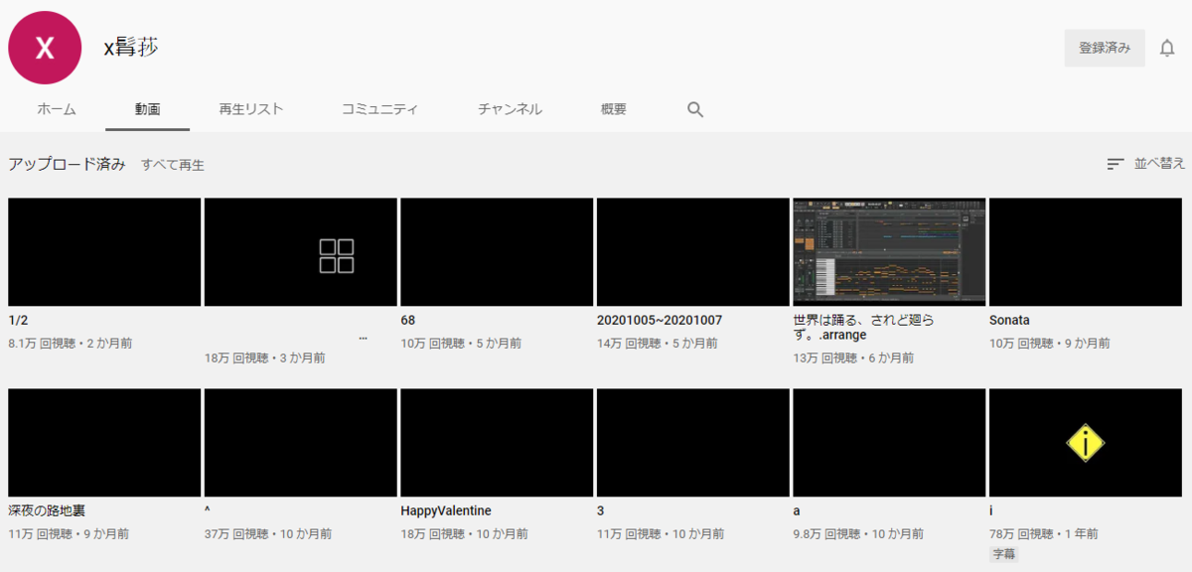Click the yellow i warning sign thumbnail
This screenshot has height=572, width=1192.
pyautogui.click(x=1086, y=443)
